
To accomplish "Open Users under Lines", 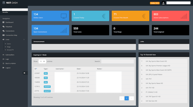I will (x=9, y=44).
